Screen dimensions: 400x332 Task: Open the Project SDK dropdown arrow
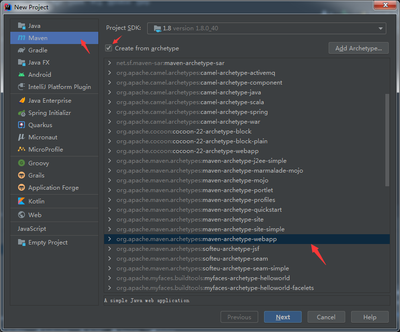pyautogui.click(x=380, y=28)
